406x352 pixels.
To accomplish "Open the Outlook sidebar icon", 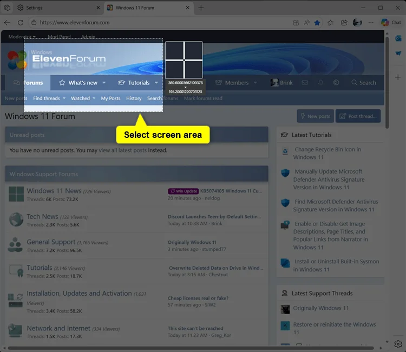I will click(x=398, y=38).
